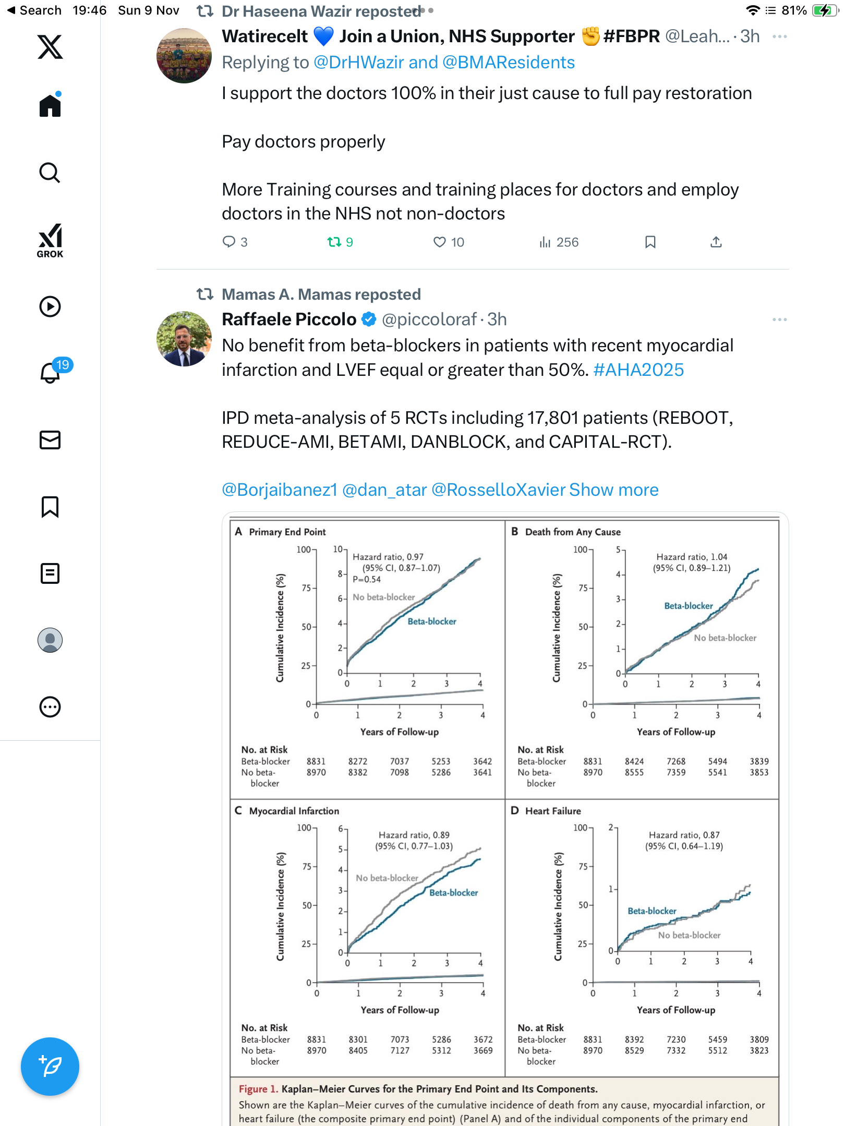Viewport: 845px width, 1126px height.
Task: Toggle repost on Watirecelt post
Action: tap(334, 242)
